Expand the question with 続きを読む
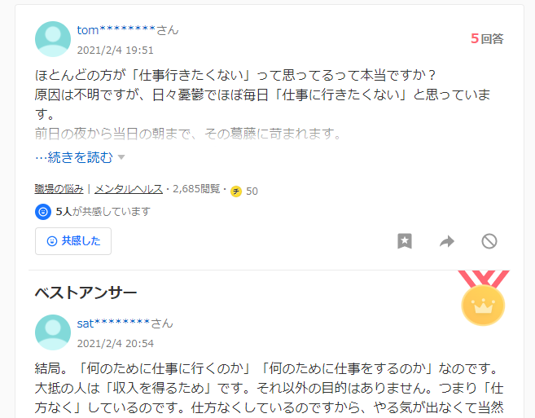 tap(74, 157)
